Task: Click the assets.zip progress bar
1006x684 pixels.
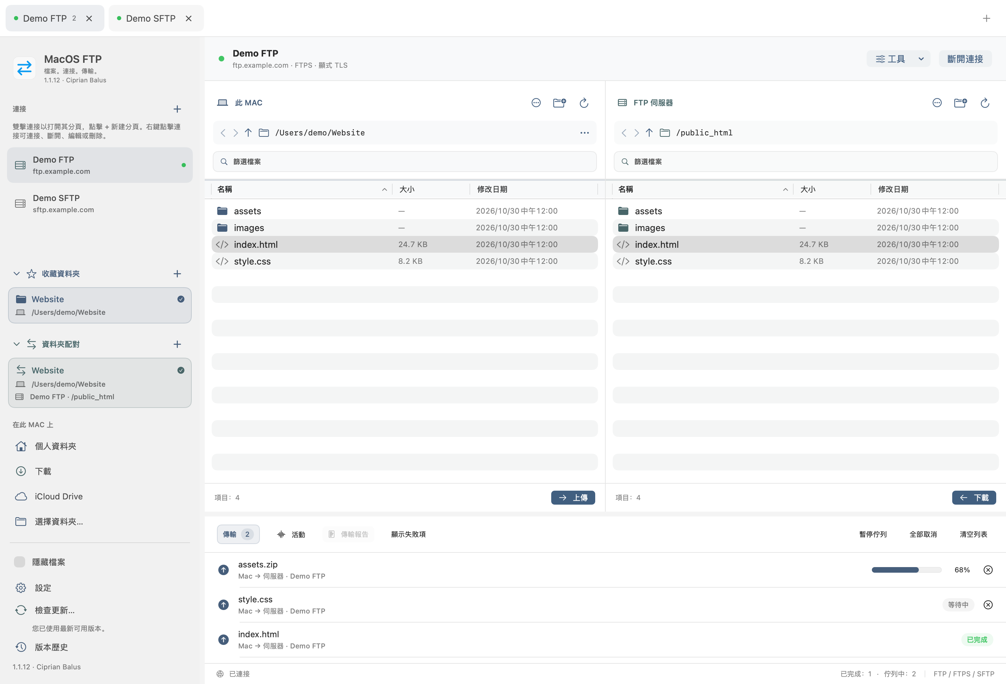Action: (906, 570)
